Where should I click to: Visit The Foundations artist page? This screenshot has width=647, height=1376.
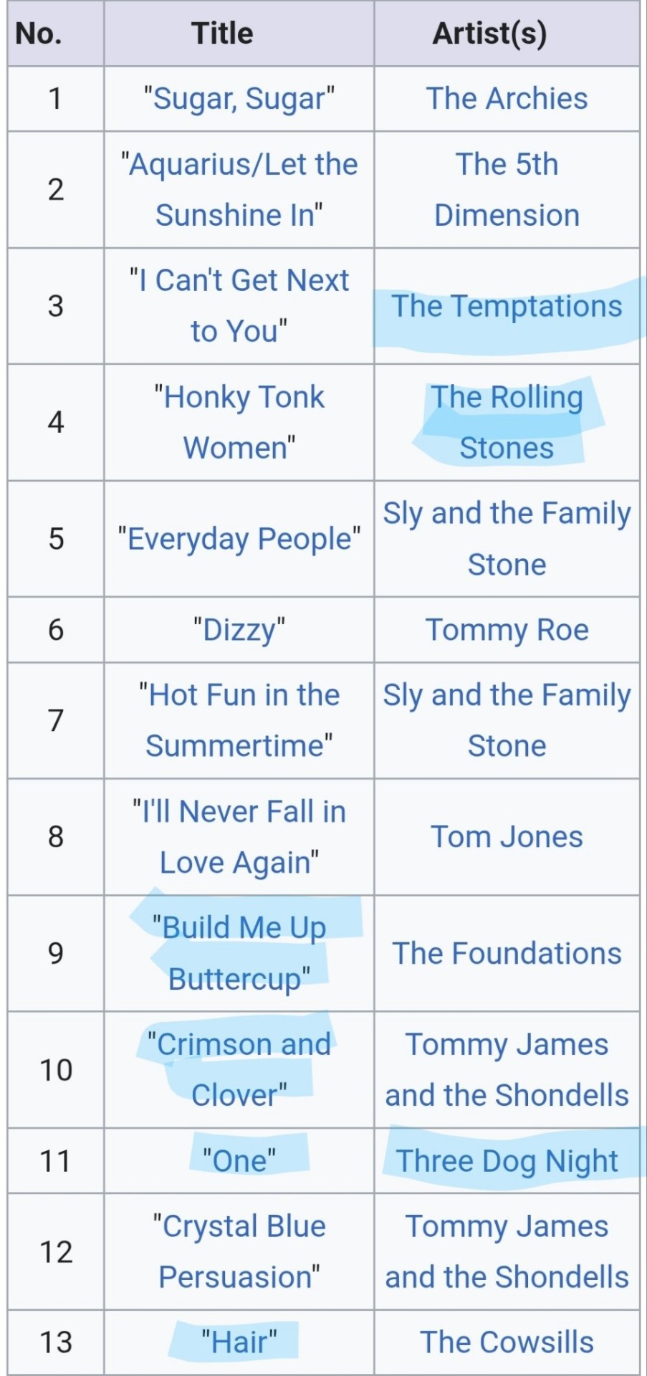507,953
